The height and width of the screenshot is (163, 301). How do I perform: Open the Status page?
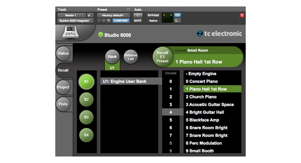tap(63, 53)
